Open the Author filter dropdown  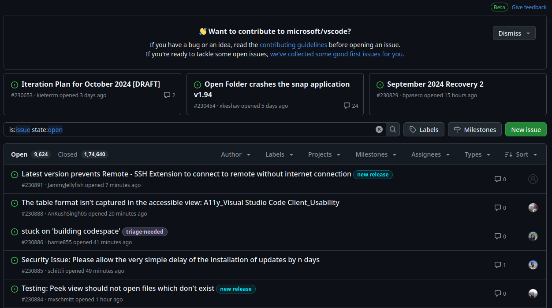pos(235,154)
